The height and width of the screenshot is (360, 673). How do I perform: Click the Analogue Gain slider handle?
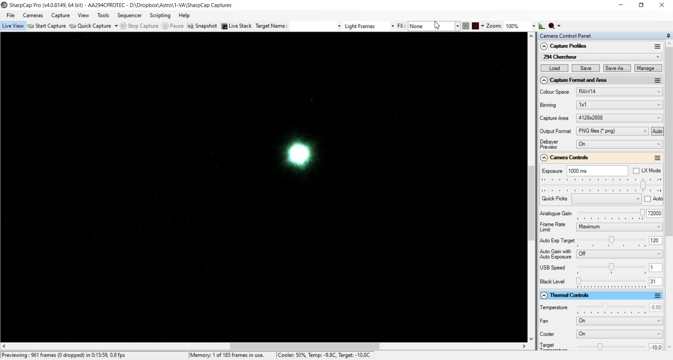point(642,213)
